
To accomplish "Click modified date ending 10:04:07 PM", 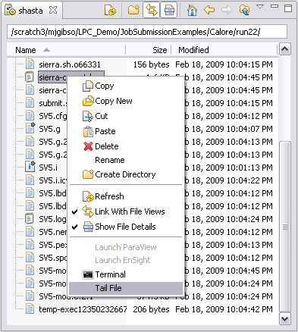I will 229,129.
